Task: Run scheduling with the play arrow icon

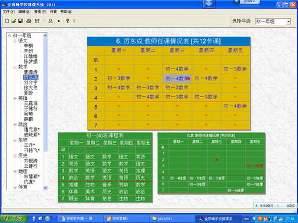Action: (59, 21)
